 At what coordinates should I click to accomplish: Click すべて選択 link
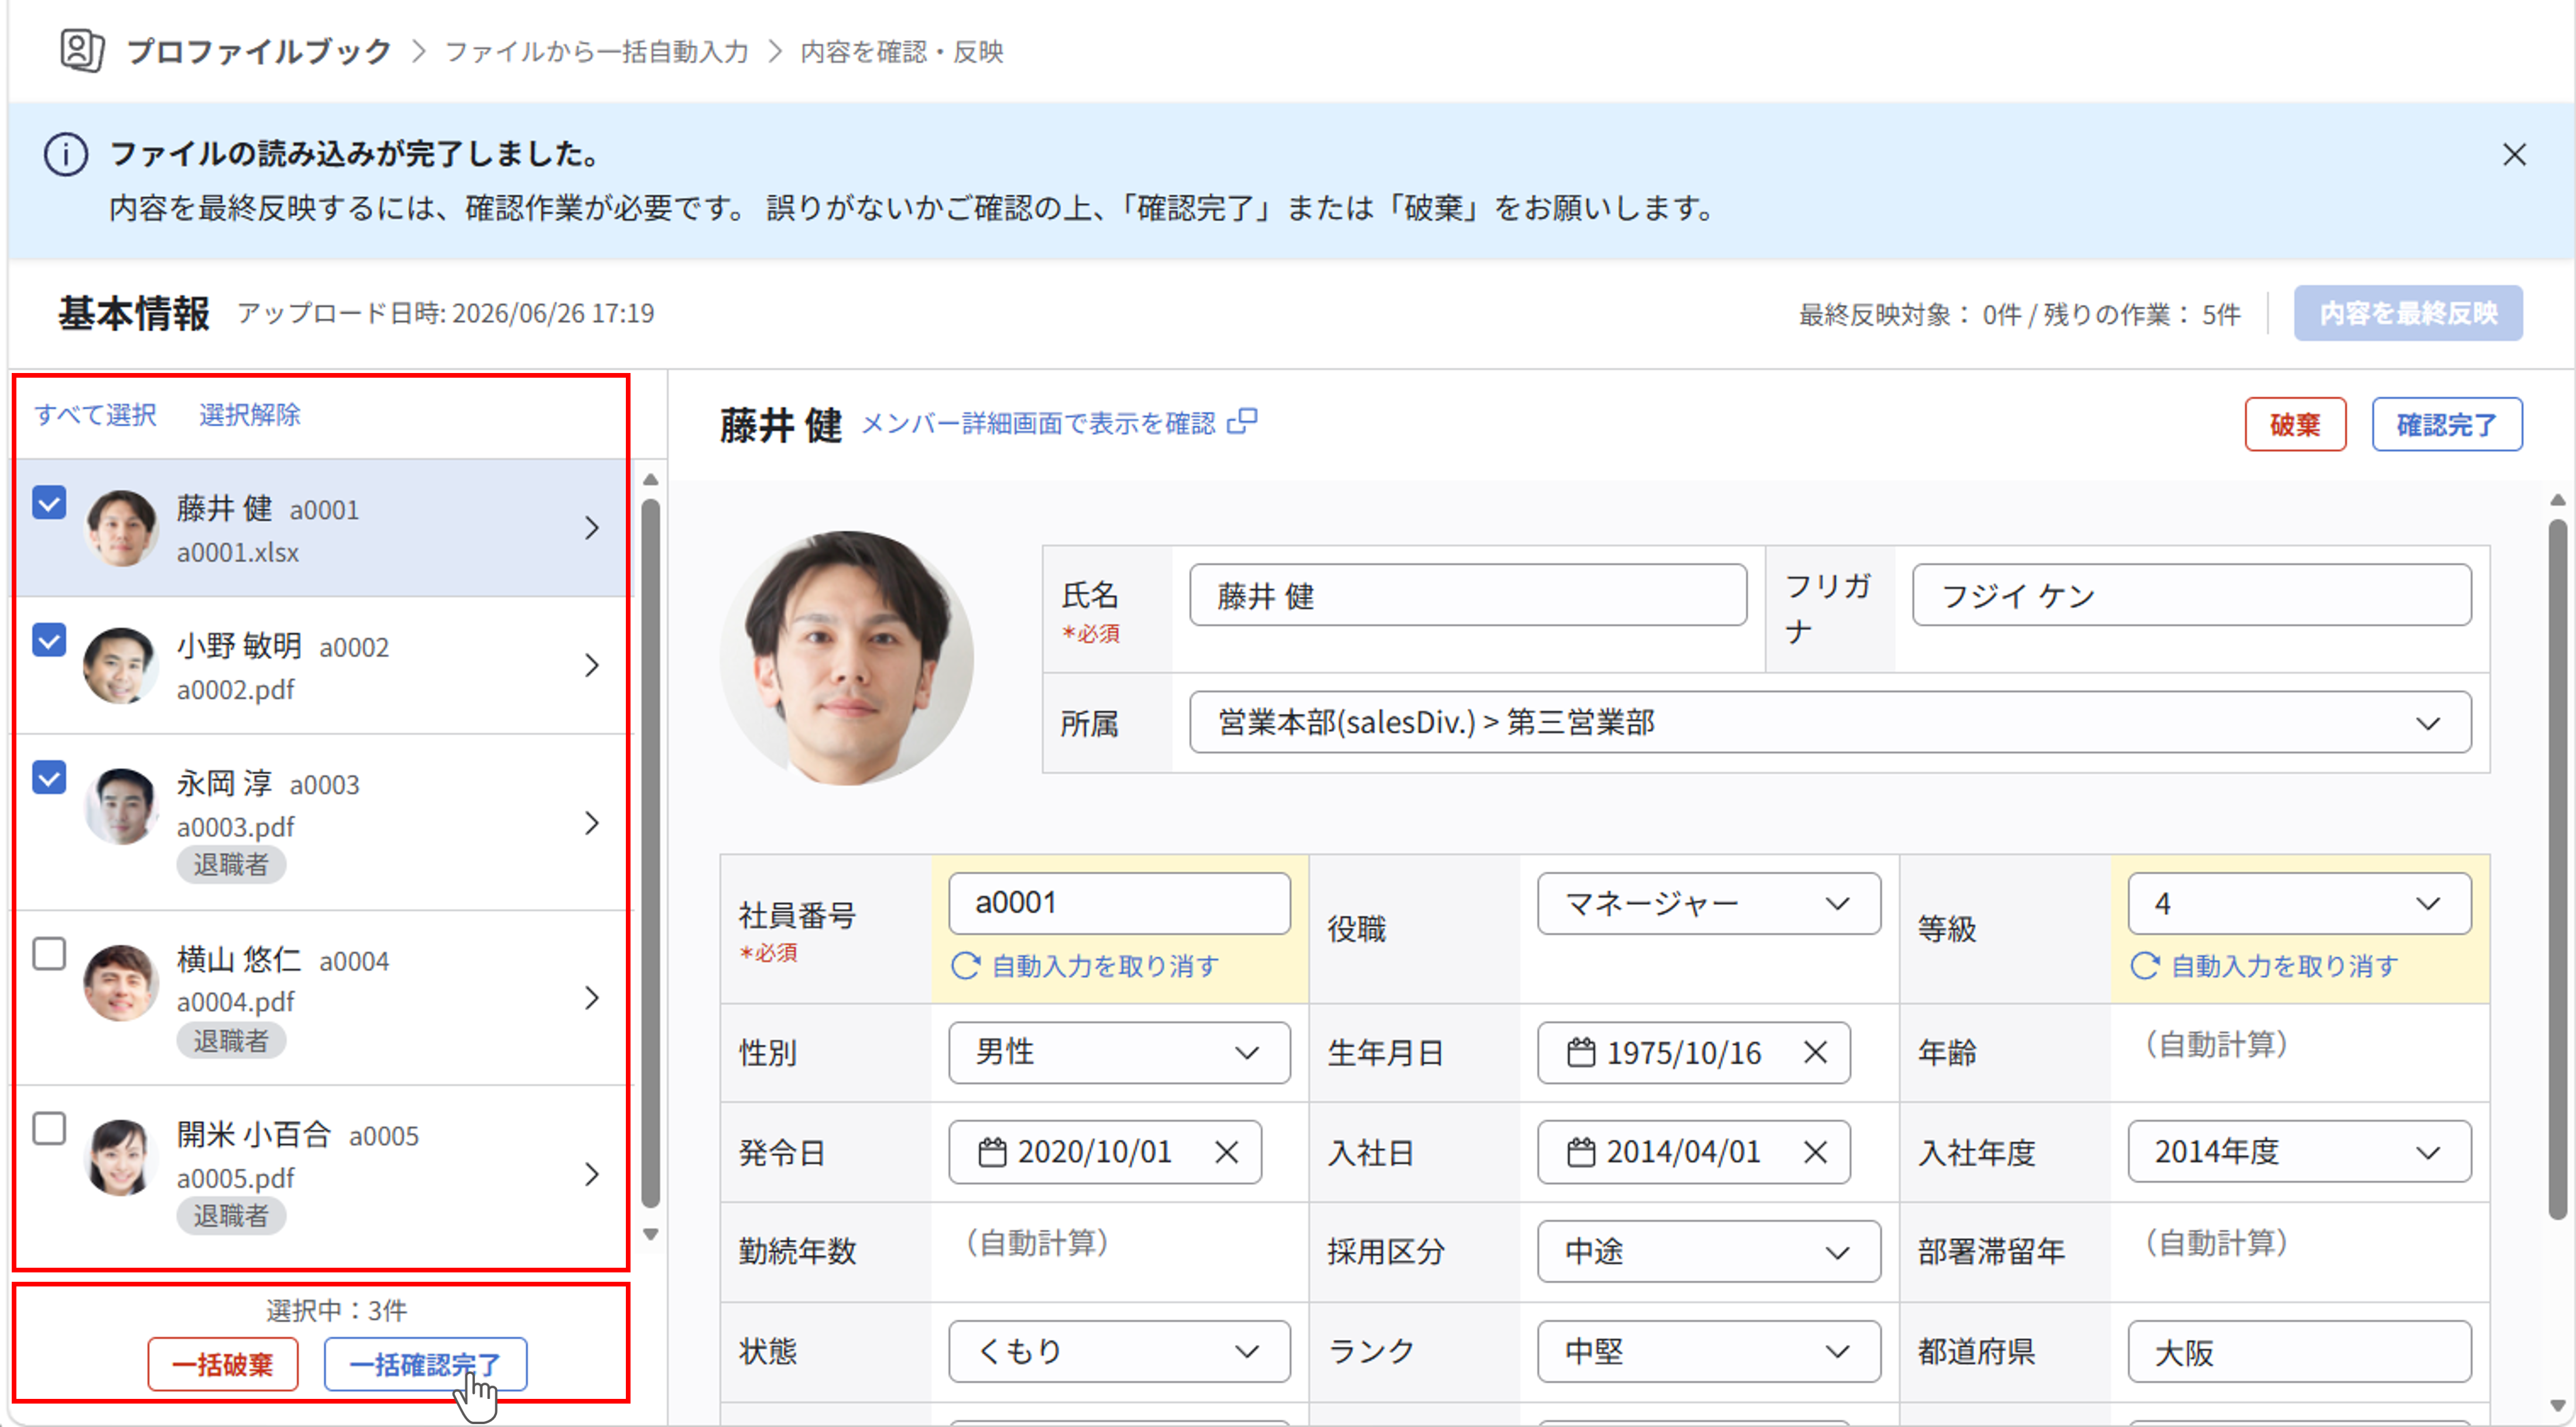96,414
